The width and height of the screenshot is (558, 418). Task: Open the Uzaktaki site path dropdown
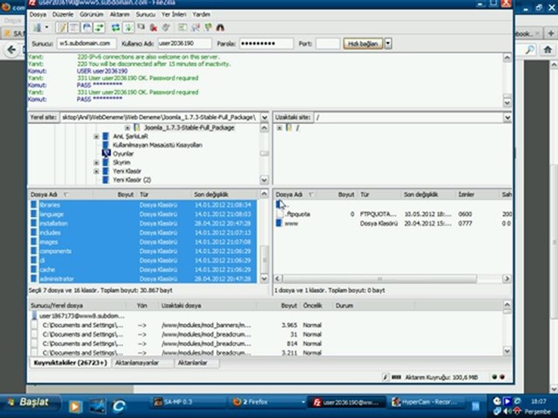507,117
